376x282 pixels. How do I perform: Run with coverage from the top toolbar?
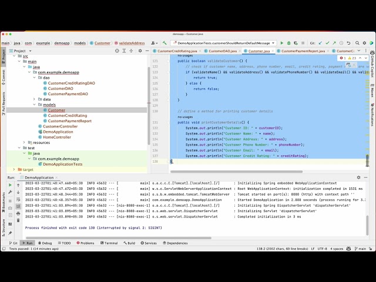point(296,43)
